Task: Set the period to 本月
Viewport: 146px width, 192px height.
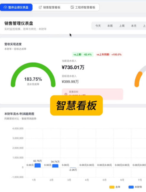Action: tap(134, 26)
